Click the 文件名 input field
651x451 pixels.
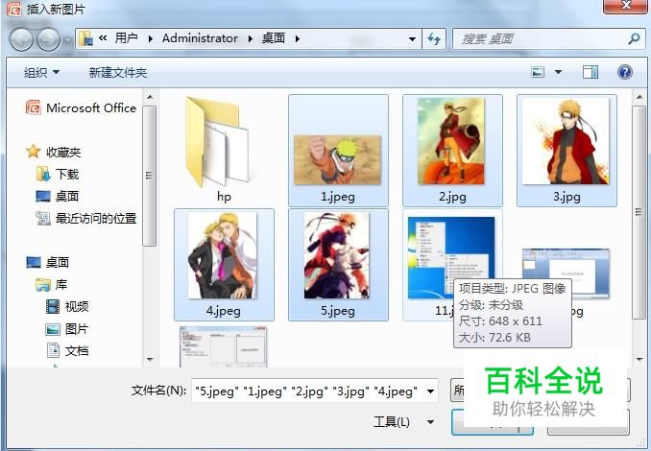(x=314, y=391)
